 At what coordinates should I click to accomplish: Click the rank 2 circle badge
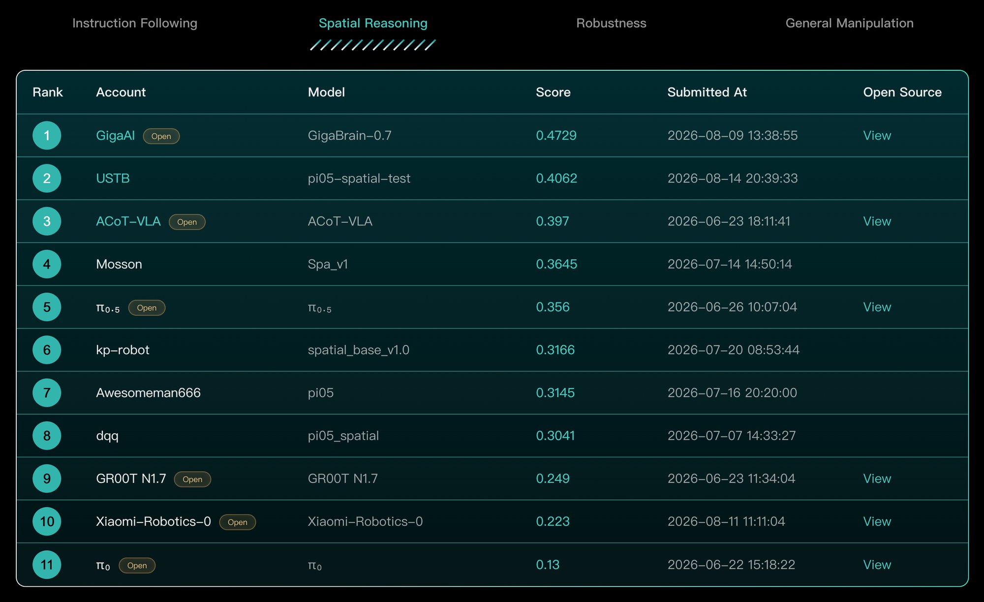47,179
